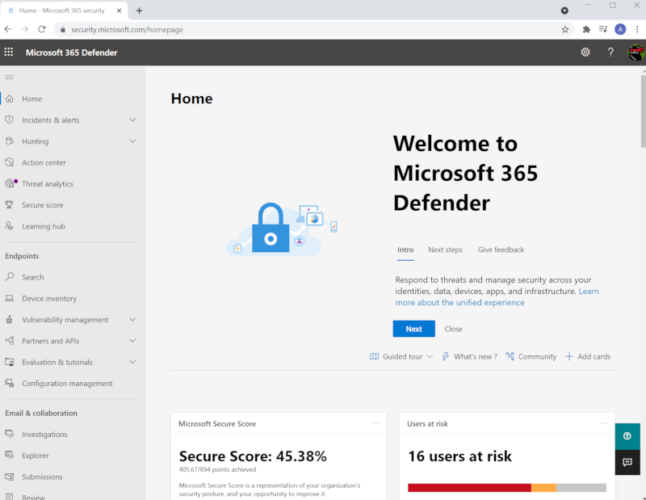Reload the page

(42, 29)
